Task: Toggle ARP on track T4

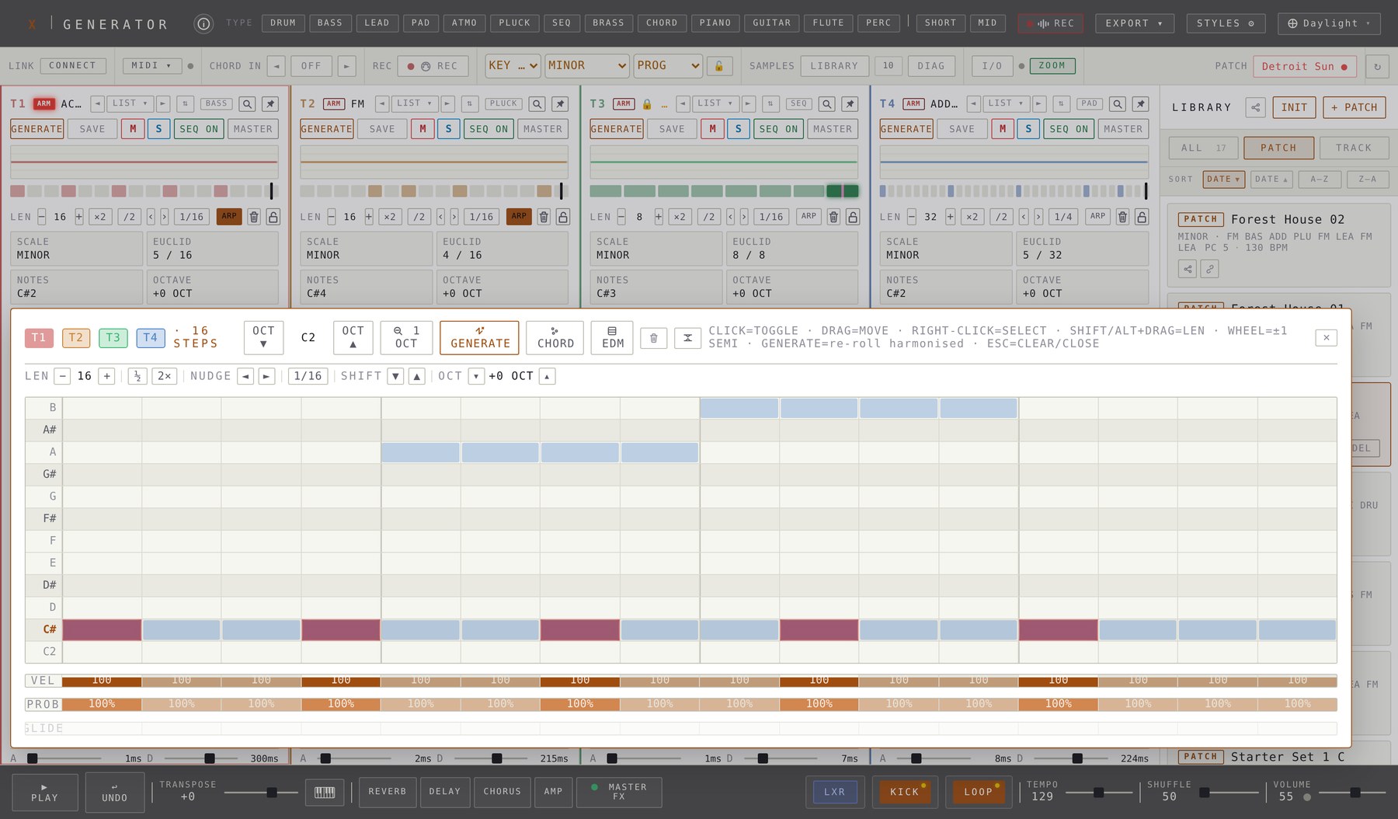Action: [1097, 217]
